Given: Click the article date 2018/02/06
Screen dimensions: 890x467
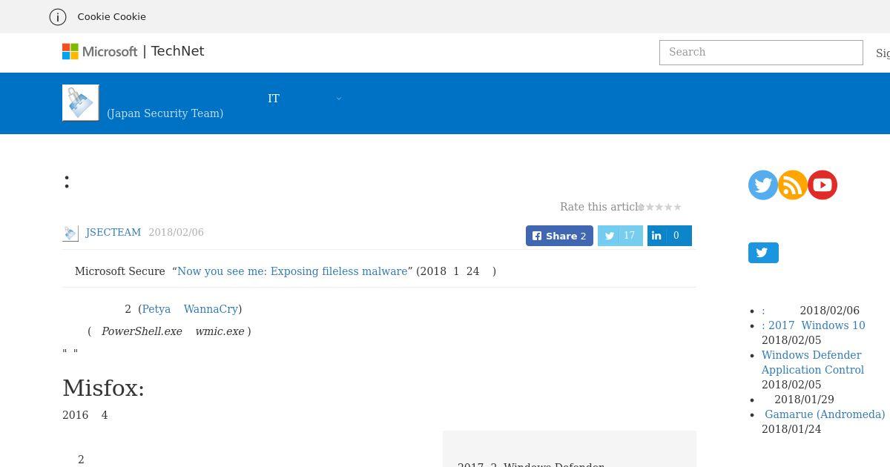Looking at the screenshot, I should click(176, 233).
